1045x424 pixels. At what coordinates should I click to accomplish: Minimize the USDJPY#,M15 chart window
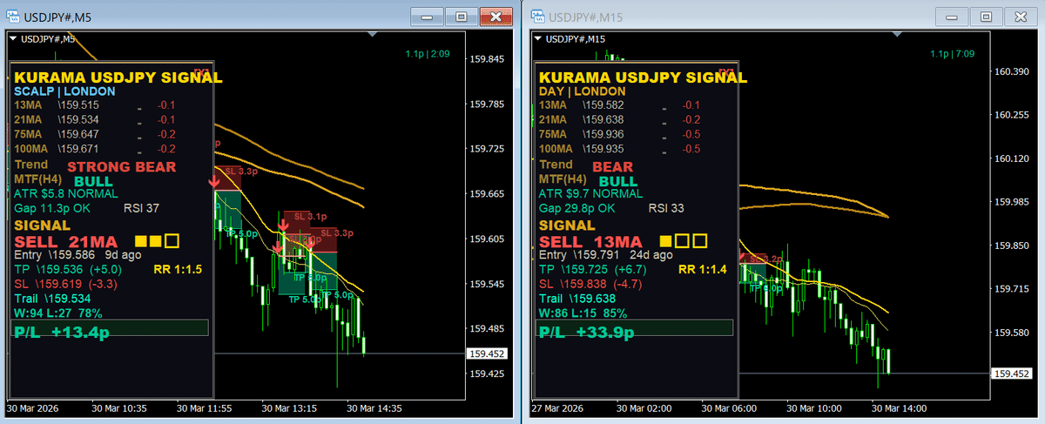(x=951, y=17)
